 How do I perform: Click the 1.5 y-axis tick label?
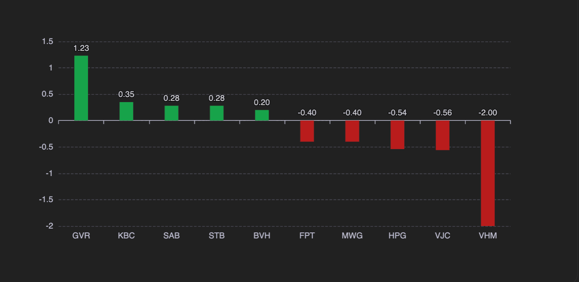click(x=48, y=41)
